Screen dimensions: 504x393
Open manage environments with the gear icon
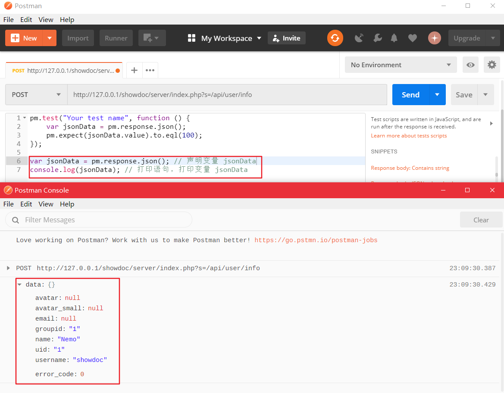click(491, 65)
